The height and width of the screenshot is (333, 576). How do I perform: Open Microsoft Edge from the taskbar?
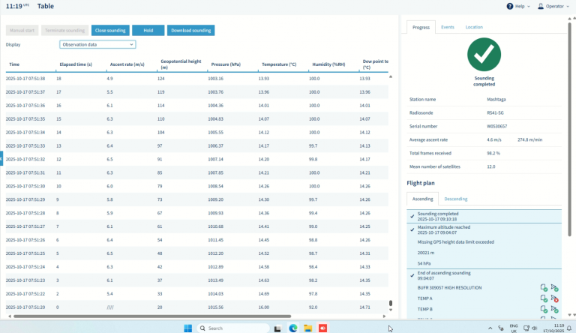293,328
